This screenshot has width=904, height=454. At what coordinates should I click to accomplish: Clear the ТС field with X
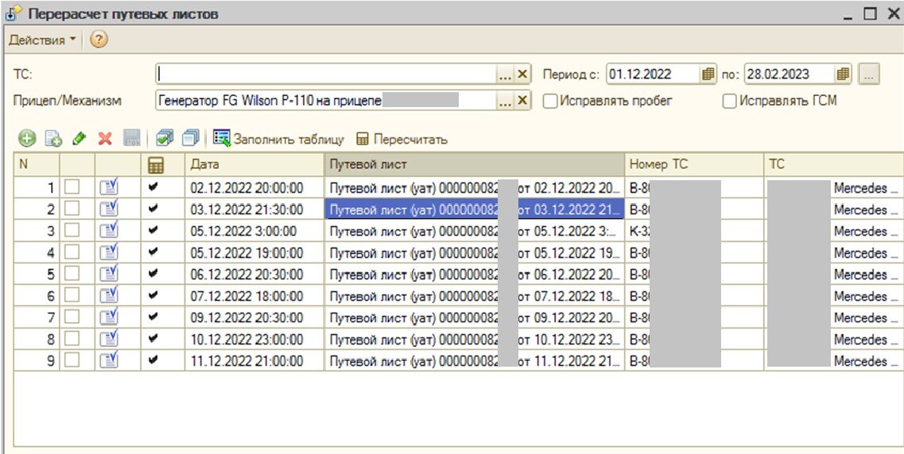[x=522, y=75]
